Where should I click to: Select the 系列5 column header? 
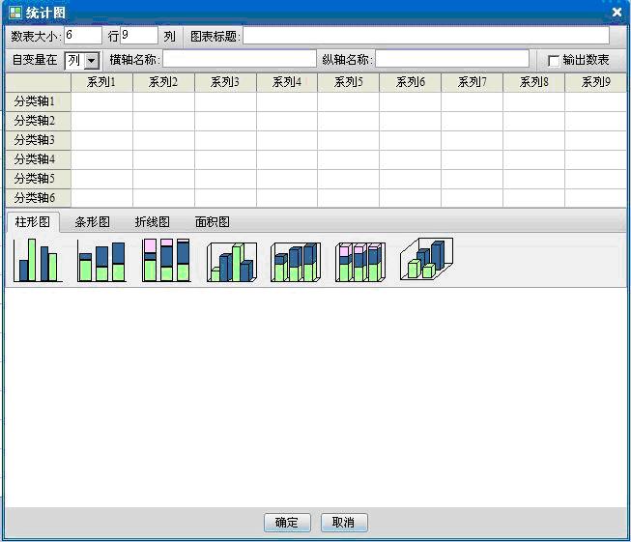pyautogui.click(x=349, y=82)
